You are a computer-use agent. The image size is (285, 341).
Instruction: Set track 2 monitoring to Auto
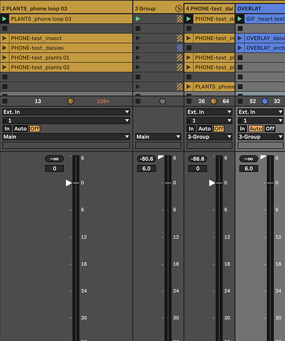(20, 129)
